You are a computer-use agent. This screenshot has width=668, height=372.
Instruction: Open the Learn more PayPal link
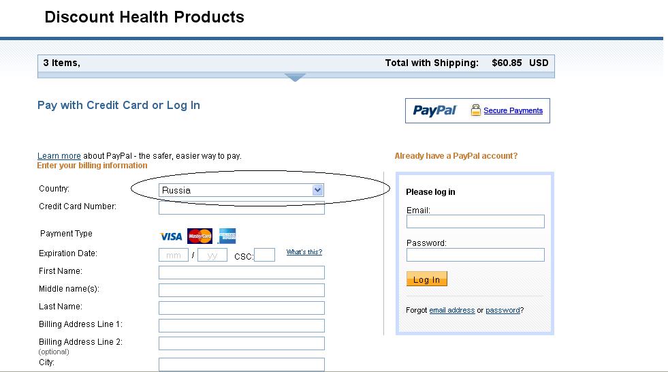[x=59, y=156]
